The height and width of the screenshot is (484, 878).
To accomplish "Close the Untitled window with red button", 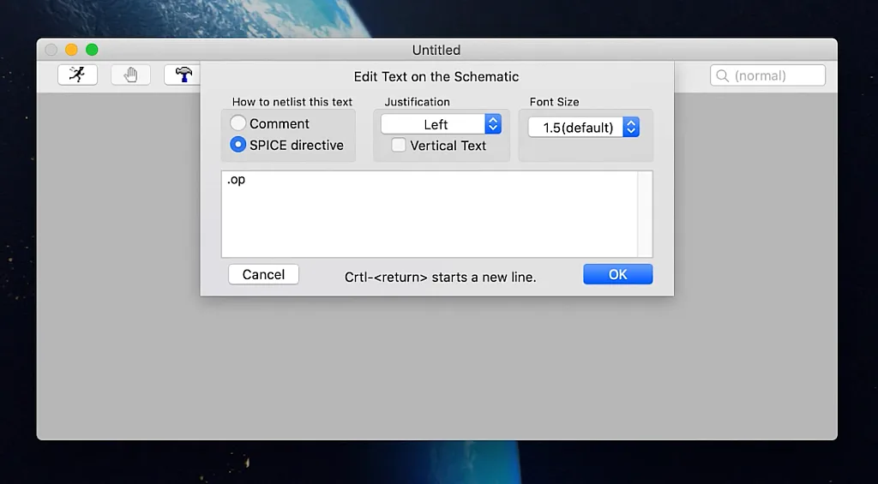I will (x=51, y=50).
